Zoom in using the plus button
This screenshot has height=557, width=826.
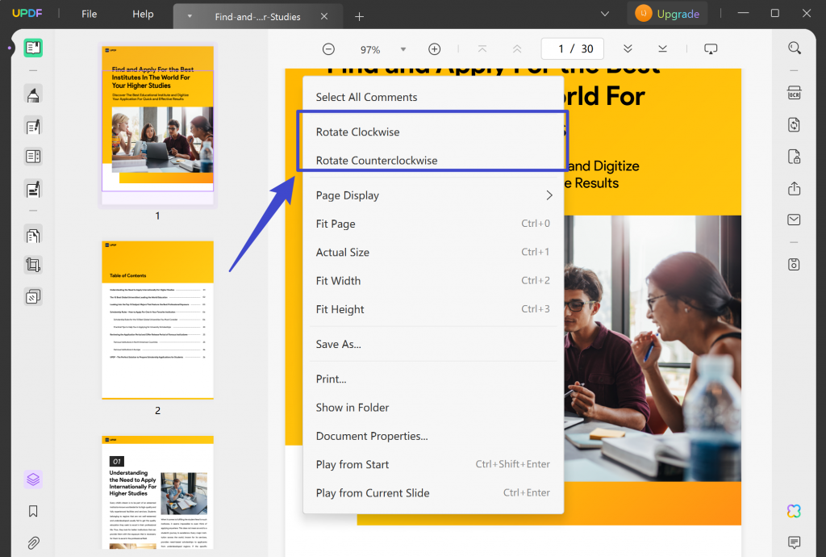[x=434, y=48]
